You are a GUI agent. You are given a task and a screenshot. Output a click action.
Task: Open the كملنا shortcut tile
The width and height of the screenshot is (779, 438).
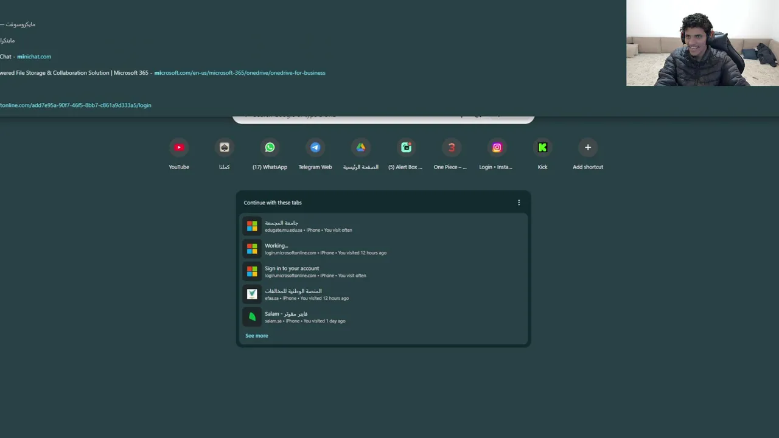224,155
